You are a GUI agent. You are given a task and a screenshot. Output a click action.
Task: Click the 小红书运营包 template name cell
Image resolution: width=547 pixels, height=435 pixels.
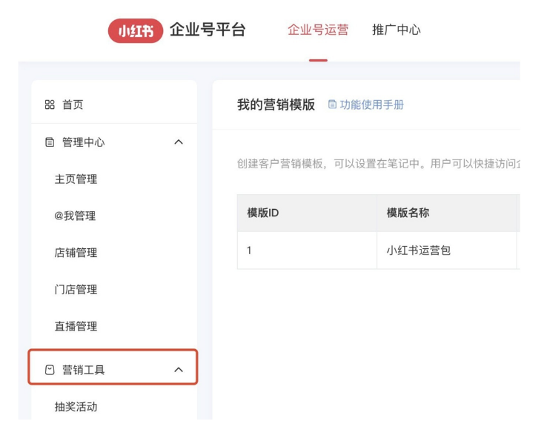coord(419,250)
